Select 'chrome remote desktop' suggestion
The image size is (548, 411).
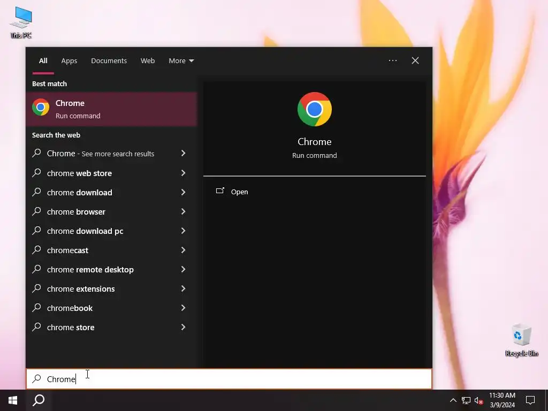[111, 269]
